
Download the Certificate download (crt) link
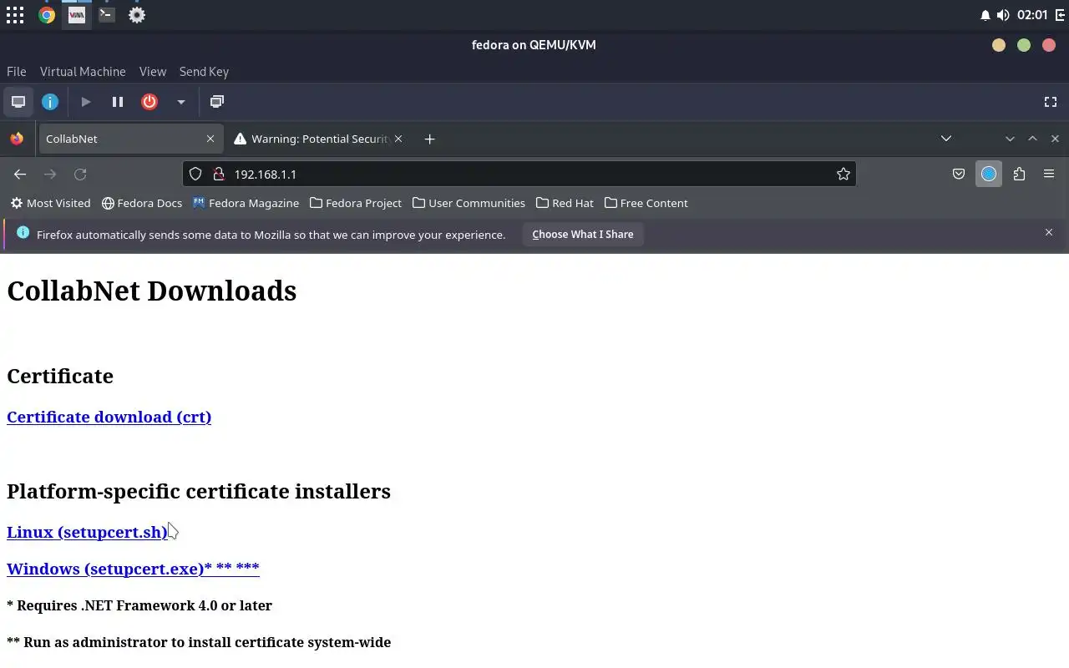click(109, 417)
